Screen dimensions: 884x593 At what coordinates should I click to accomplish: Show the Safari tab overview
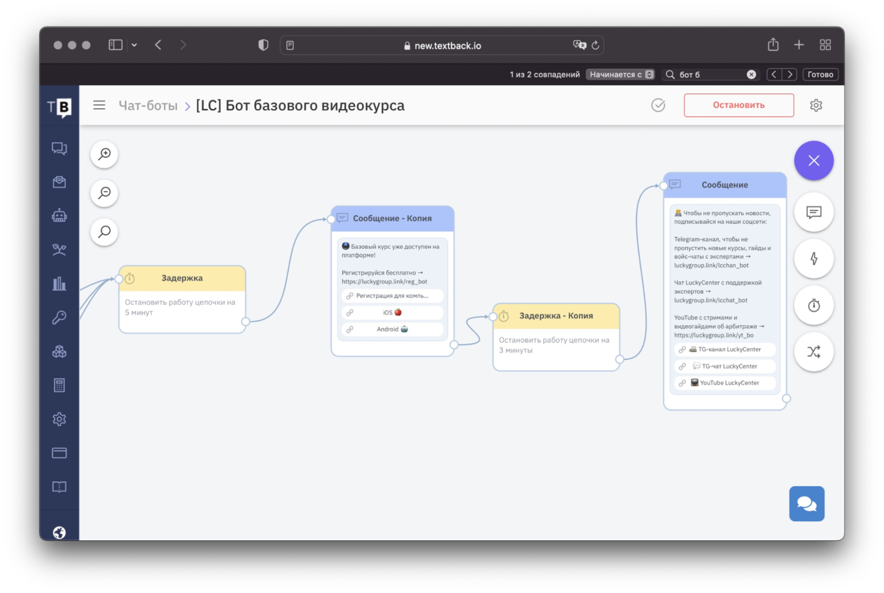pos(825,45)
